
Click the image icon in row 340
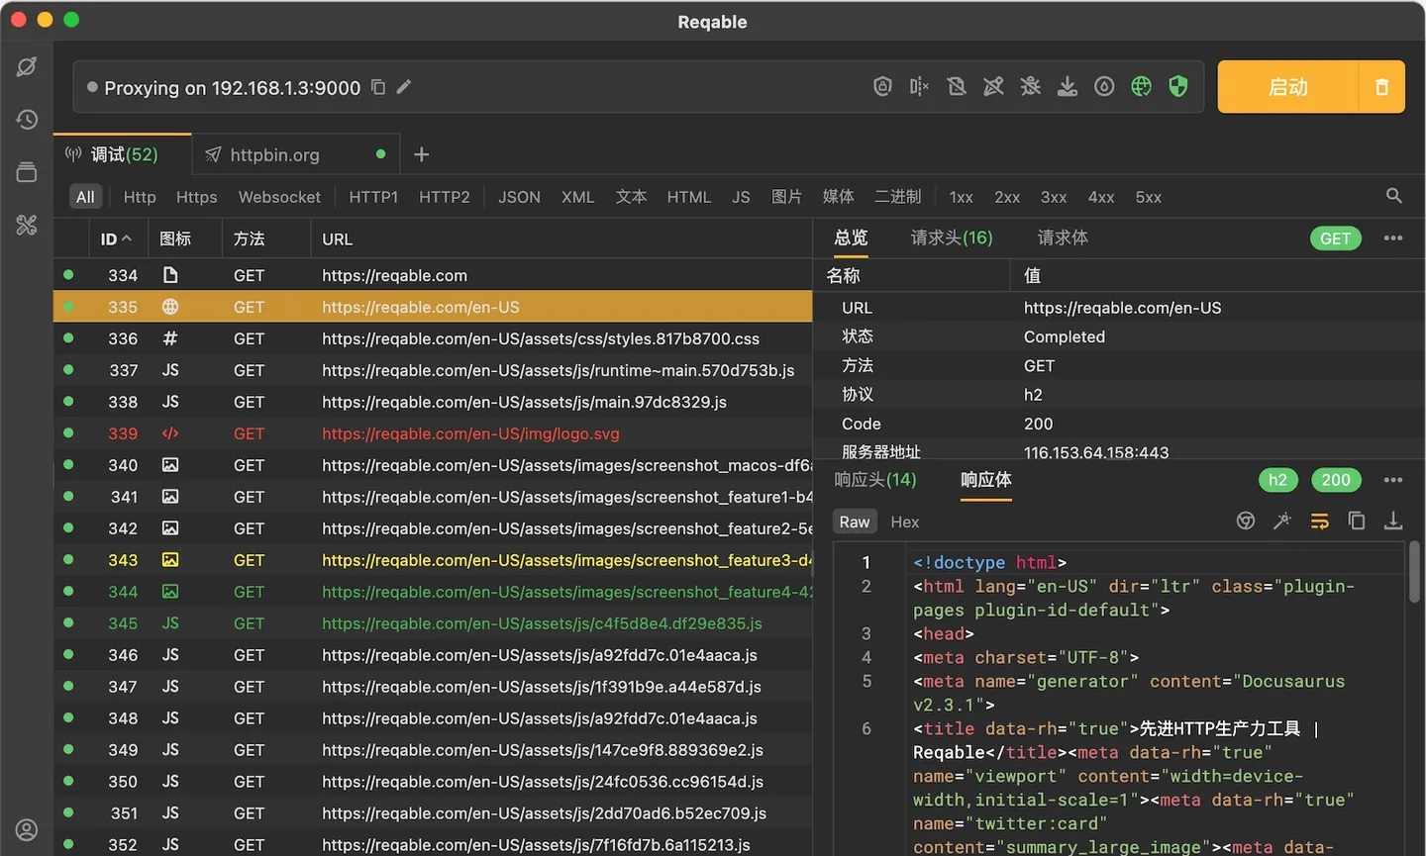click(170, 465)
